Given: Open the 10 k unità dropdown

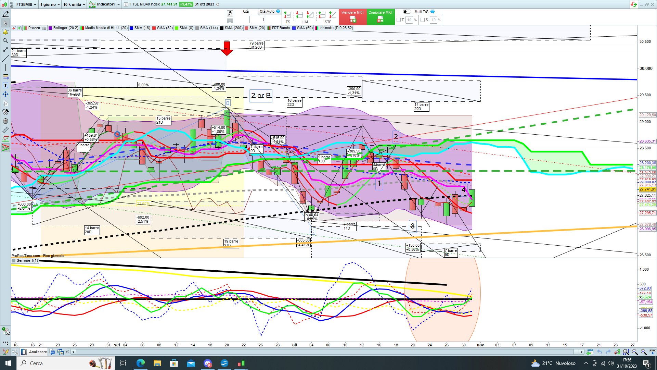Looking at the screenshot, I should click(x=74, y=4).
